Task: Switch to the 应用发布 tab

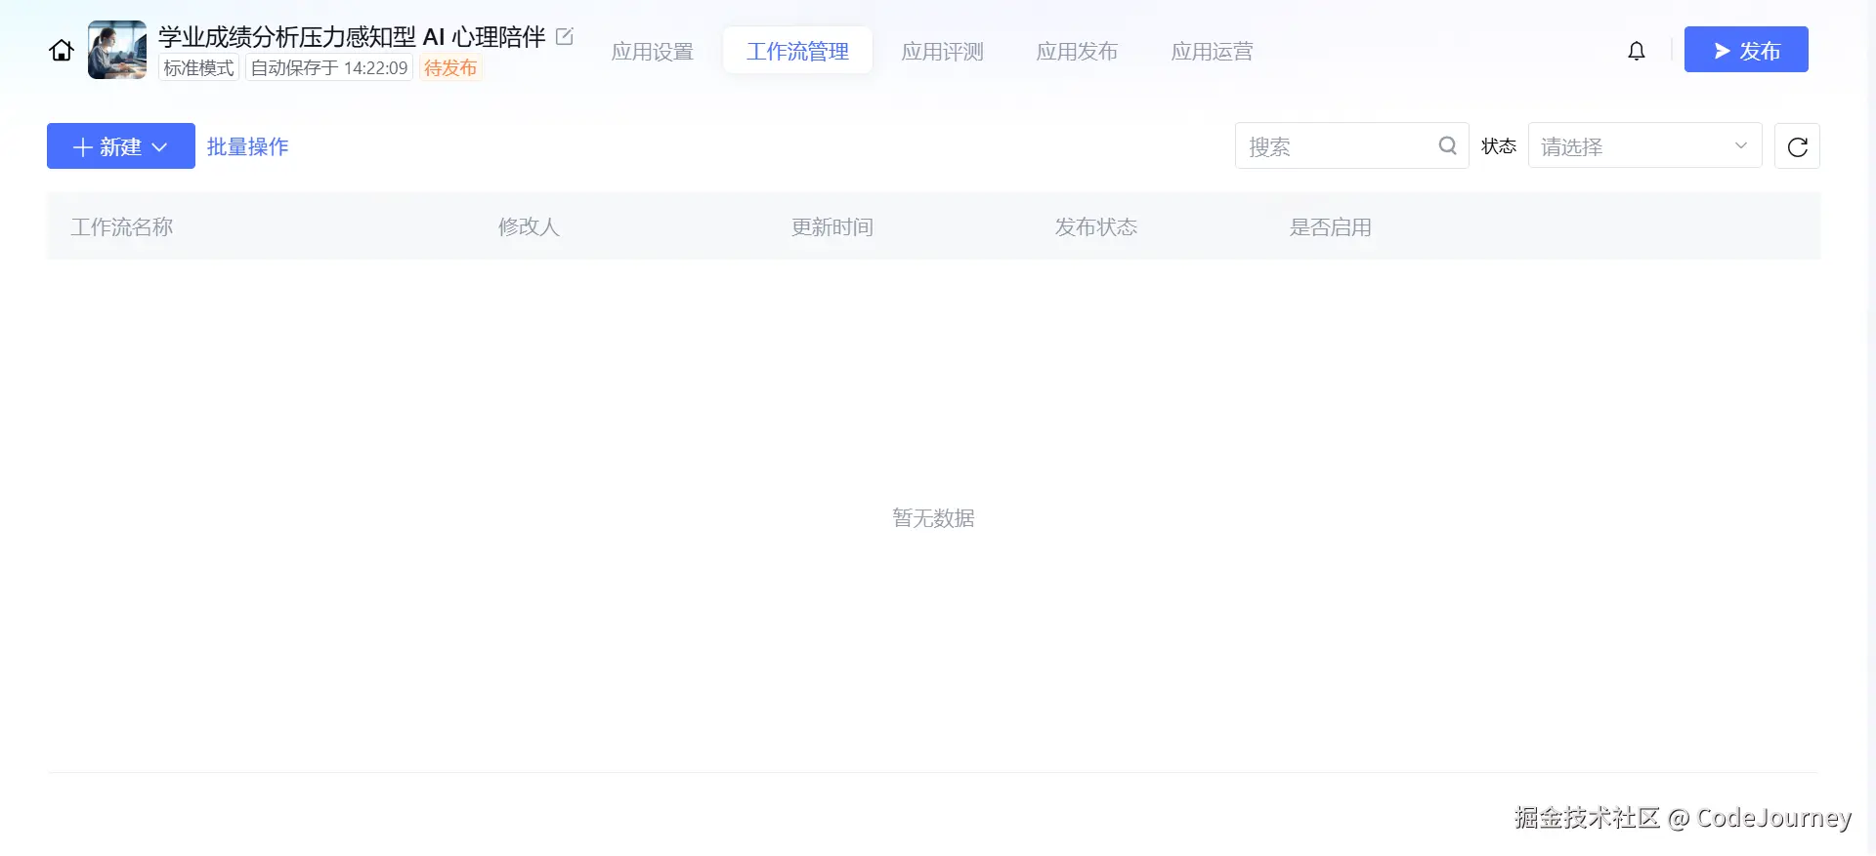Action: (1078, 51)
